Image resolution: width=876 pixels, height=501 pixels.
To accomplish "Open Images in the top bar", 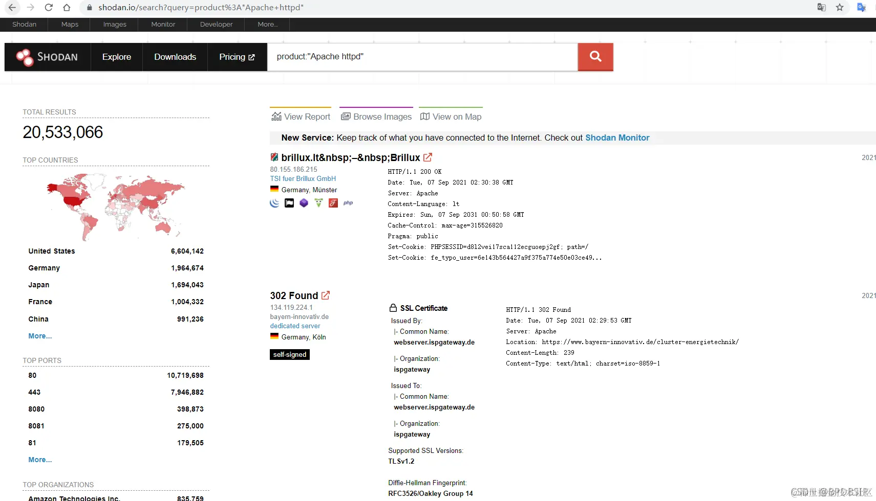I will tap(115, 25).
